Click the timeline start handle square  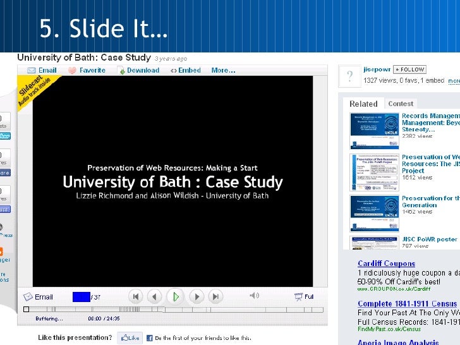coord(26,309)
